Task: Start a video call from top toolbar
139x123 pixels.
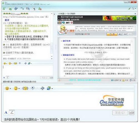Action: pos(16,9)
